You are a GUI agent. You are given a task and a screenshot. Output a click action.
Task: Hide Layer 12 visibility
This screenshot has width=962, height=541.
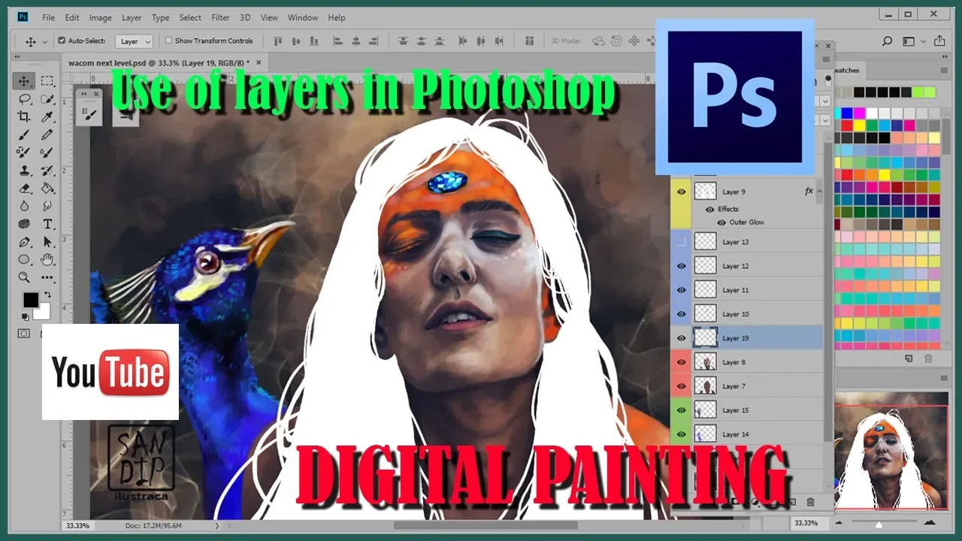[682, 266]
